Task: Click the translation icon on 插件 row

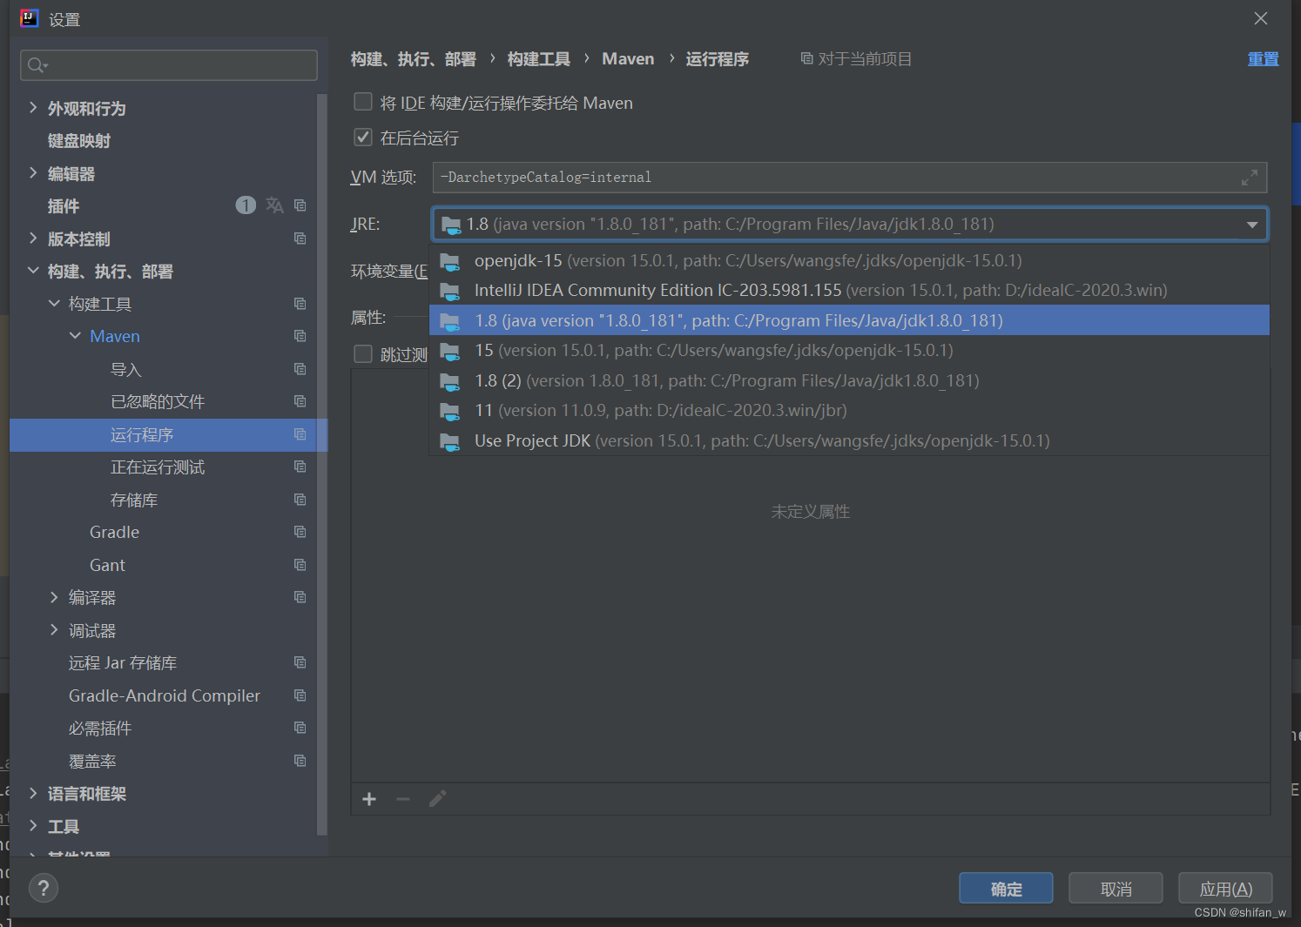Action: [x=274, y=205]
